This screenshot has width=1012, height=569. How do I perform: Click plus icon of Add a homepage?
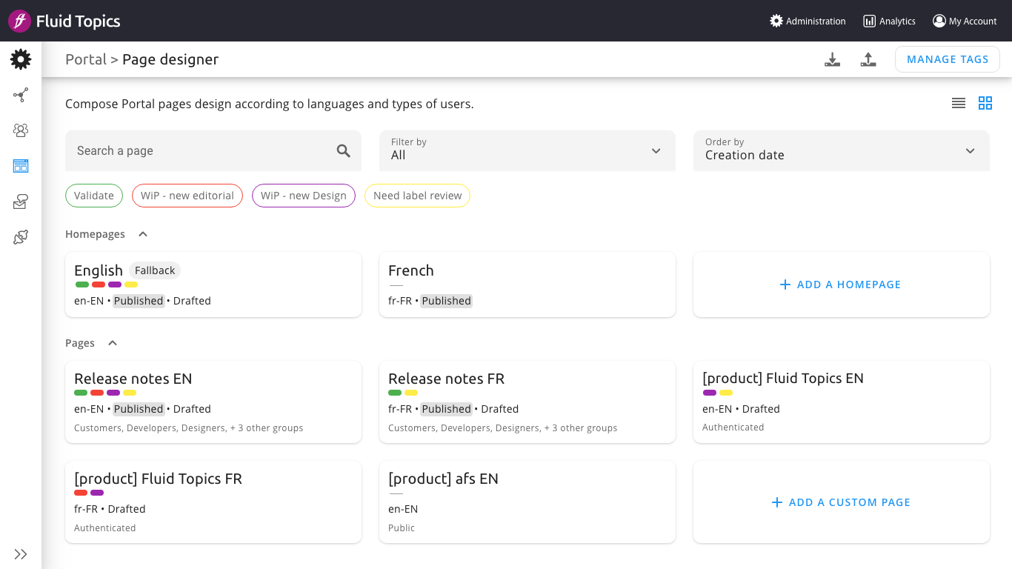pyautogui.click(x=785, y=284)
